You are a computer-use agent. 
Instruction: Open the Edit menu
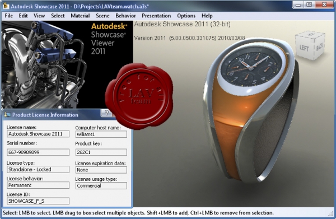coord(23,16)
